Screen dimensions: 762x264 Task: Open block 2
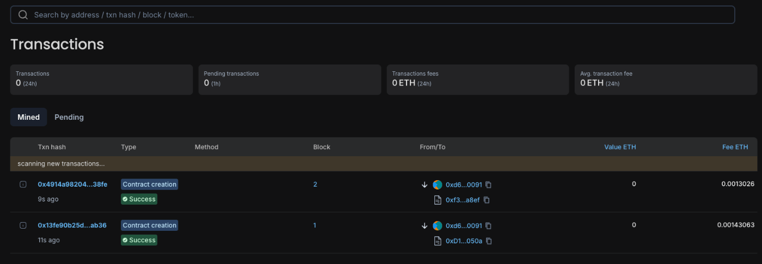click(x=315, y=185)
